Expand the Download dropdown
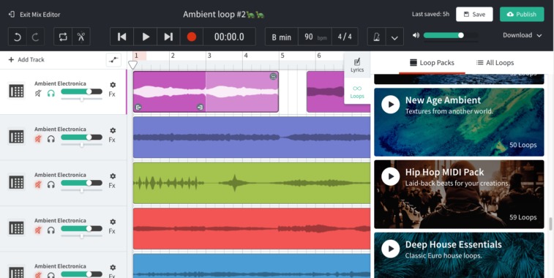This screenshot has height=278, width=554. (523, 35)
